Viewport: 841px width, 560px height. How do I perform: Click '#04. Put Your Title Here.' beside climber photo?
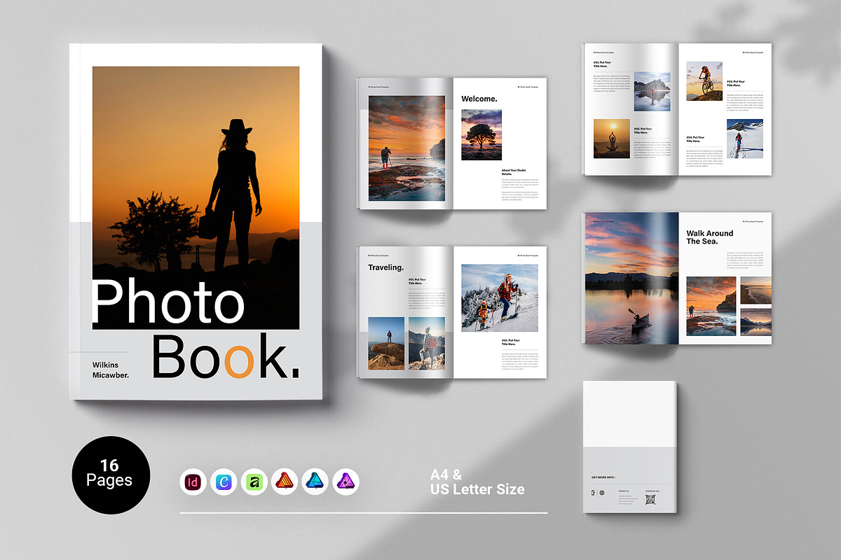tap(696, 139)
